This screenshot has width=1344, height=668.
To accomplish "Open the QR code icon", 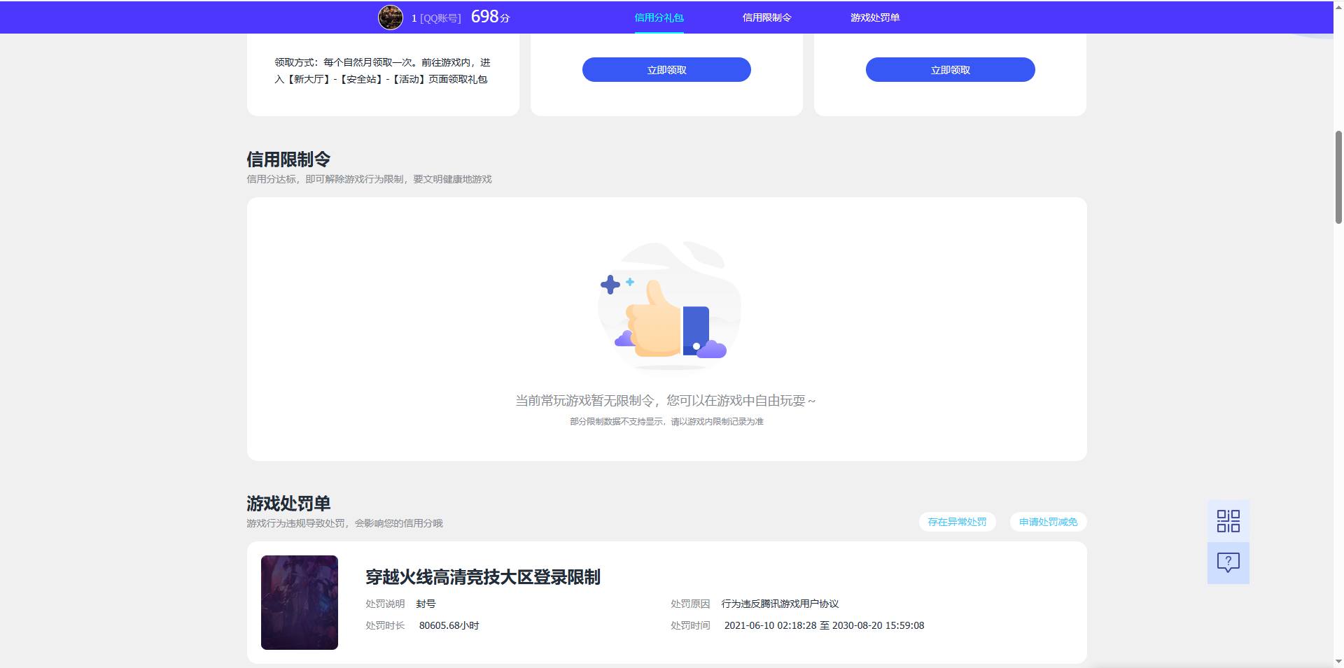I will 1228,521.
